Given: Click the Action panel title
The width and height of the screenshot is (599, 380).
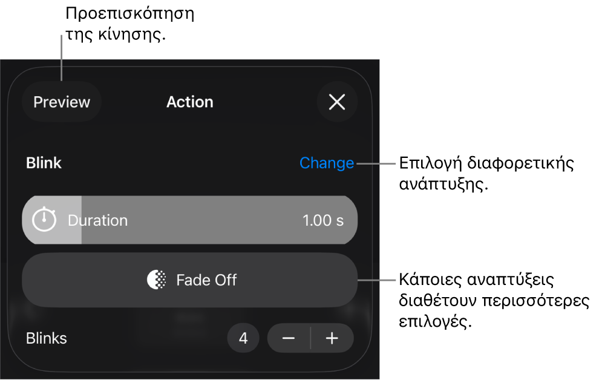Looking at the screenshot, I should pos(190,102).
